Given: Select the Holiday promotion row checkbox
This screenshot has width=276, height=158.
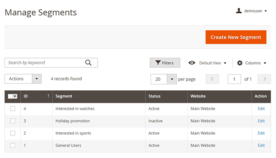Looking at the screenshot, I should tap(13, 121).
